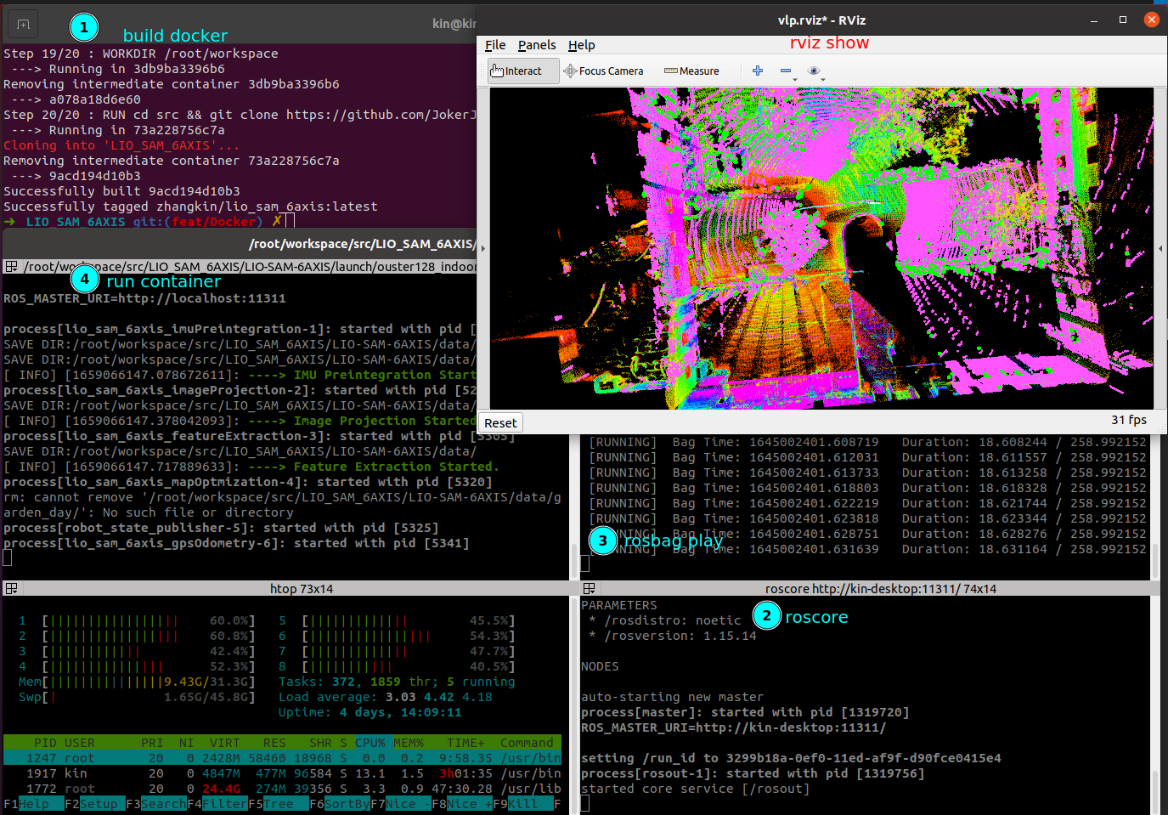
Task: Click the RViz 3D point cloud view
Action: [x=821, y=248]
